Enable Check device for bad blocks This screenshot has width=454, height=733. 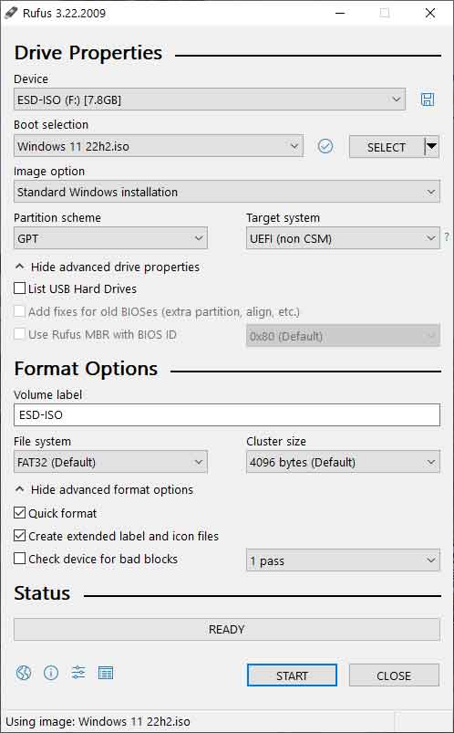[x=20, y=558]
